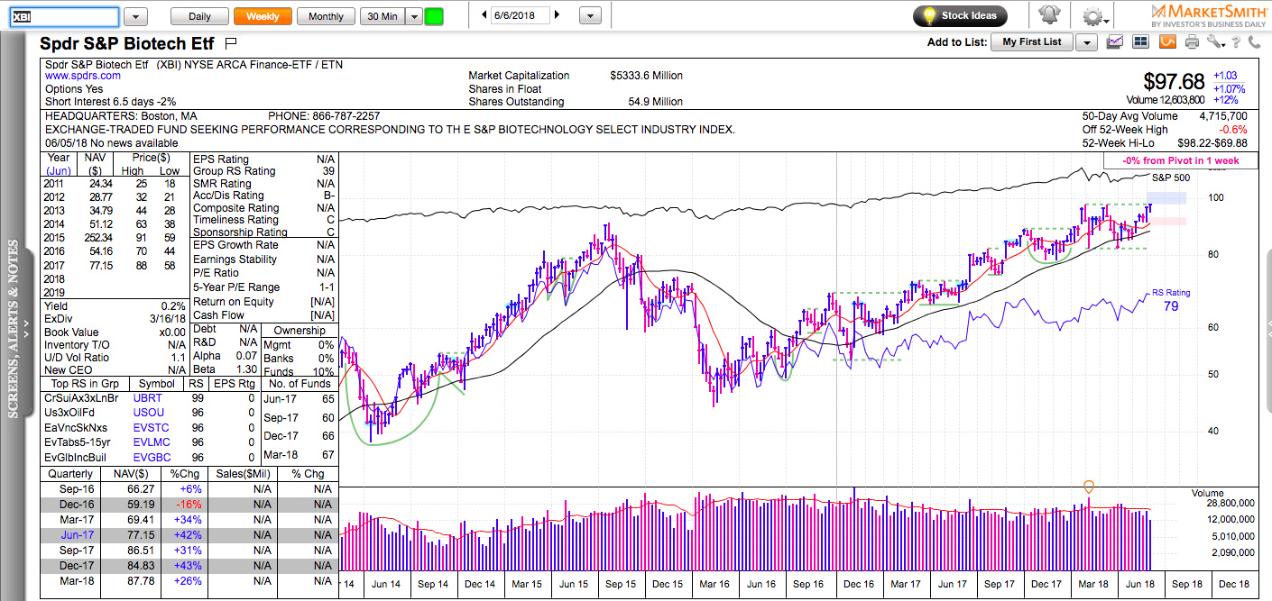
Task: Click the orange marker above volume bars
Action: click(x=1089, y=487)
